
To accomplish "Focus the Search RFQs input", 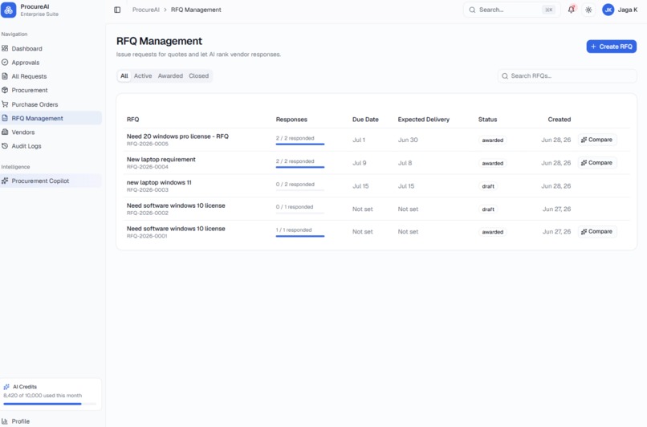I will point(568,76).
